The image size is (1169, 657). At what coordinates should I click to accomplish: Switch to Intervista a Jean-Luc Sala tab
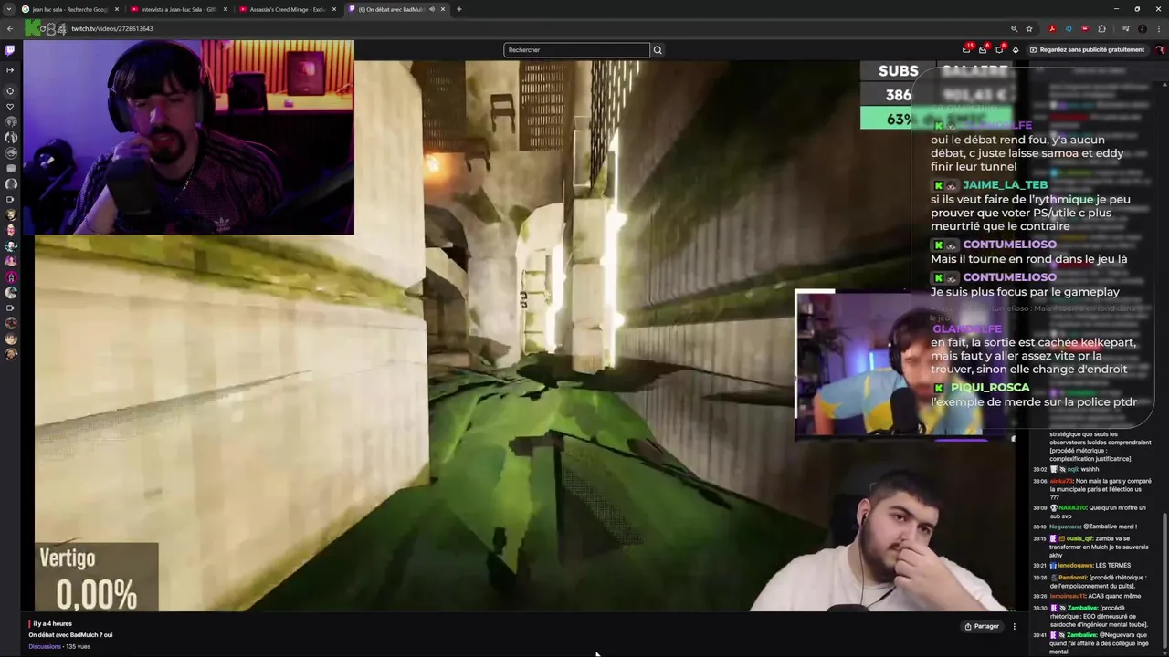pos(178,9)
